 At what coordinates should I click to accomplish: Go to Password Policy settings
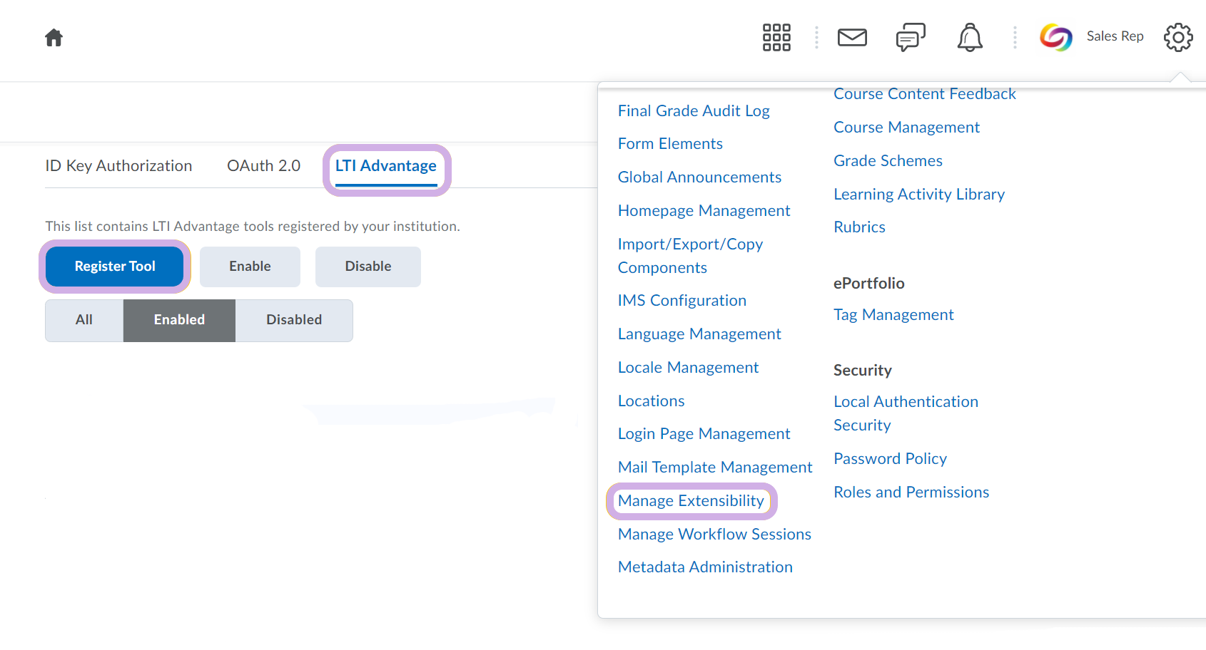tap(890, 459)
